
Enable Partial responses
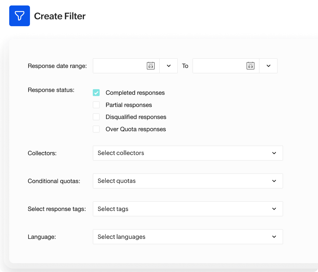tap(96, 105)
